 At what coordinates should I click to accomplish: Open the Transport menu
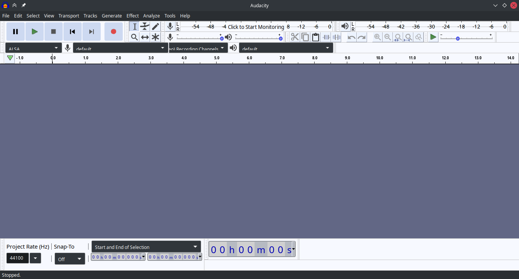tap(69, 16)
